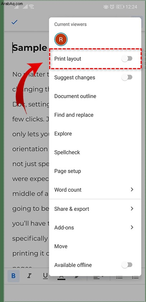The height and width of the screenshot is (302, 146).
Task: Open the text alignment options
Action: click(x=98, y=277)
